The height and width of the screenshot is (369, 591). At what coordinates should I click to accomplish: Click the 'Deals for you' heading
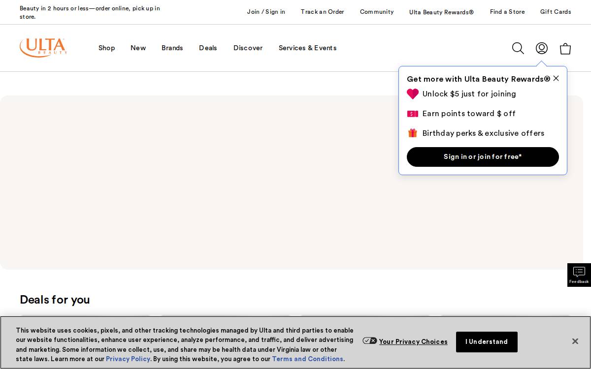point(55,300)
